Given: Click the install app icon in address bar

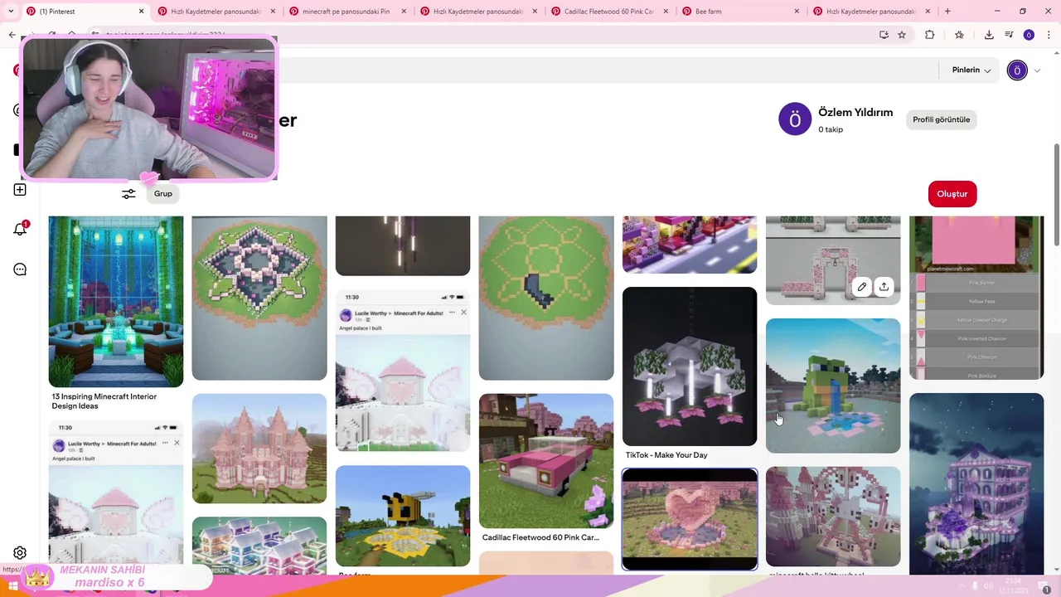Looking at the screenshot, I should click(884, 35).
